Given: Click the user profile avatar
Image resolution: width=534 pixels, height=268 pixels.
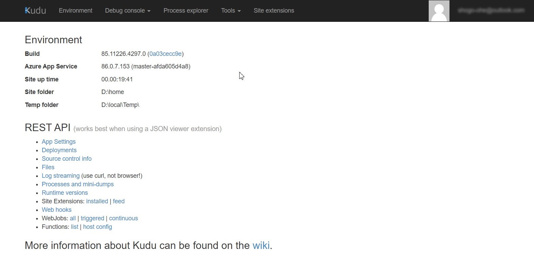Looking at the screenshot, I should pyautogui.click(x=439, y=11).
